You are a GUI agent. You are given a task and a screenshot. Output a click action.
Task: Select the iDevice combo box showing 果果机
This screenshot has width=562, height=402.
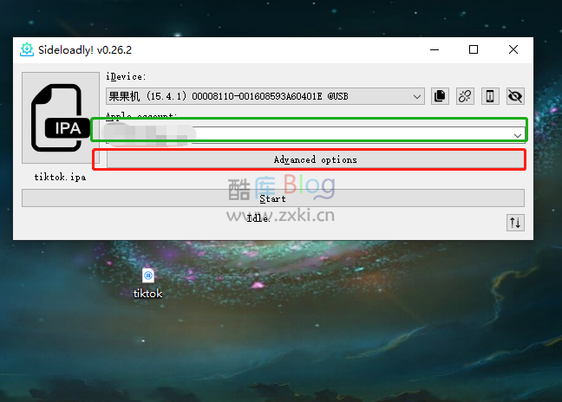[x=265, y=96]
